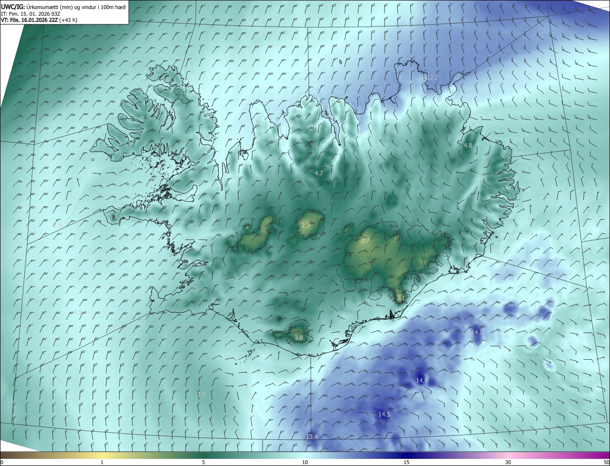The width and height of the screenshot is (610, 466).
Task: Click the 8.9 value label over western sea
Action: [x=58, y=225]
